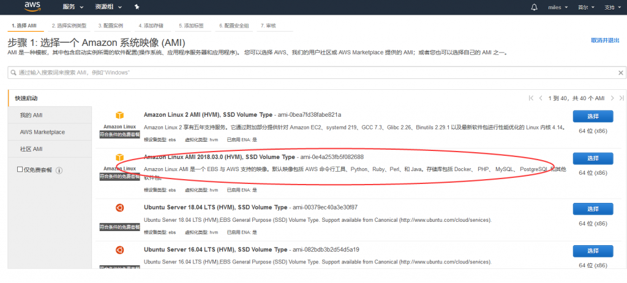Click 64 位 (x86) for Amazon Linux 2
This screenshot has height=283, width=627.
click(x=593, y=131)
